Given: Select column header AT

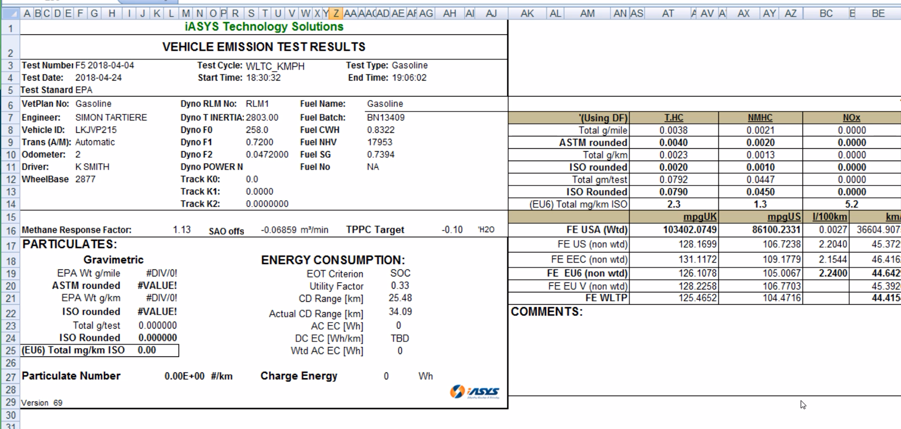Looking at the screenshot, I should (x=668, y=14).
